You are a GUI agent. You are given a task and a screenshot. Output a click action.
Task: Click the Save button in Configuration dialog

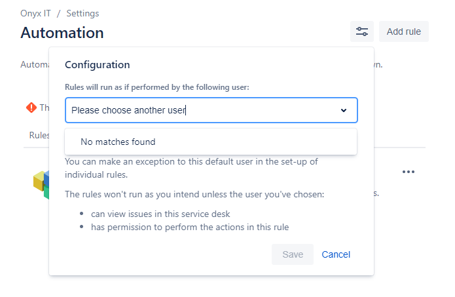(x=293, y=254)
